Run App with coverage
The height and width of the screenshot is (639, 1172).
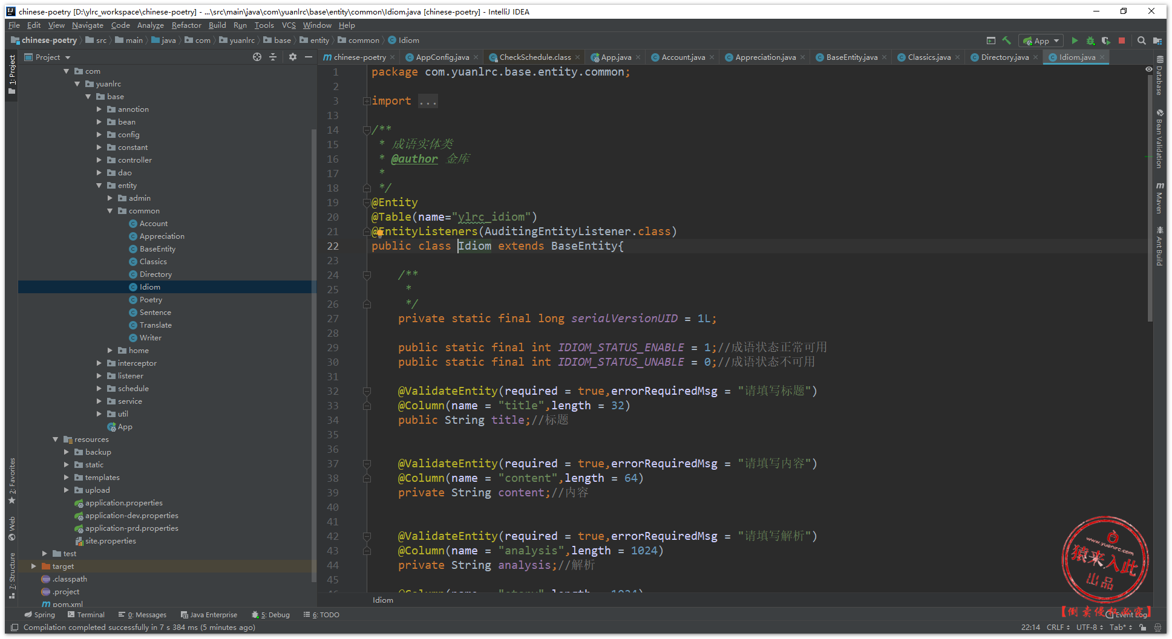1106,41
